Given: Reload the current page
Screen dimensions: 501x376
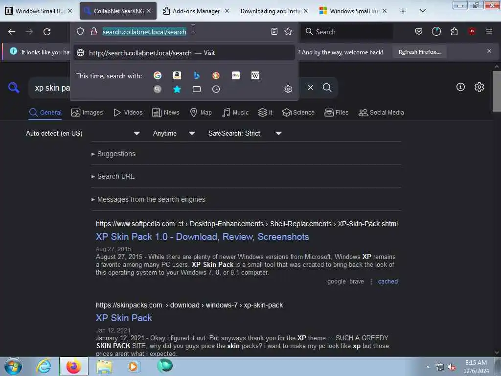Looking at the screenshot, I should (x=47, y=31).
